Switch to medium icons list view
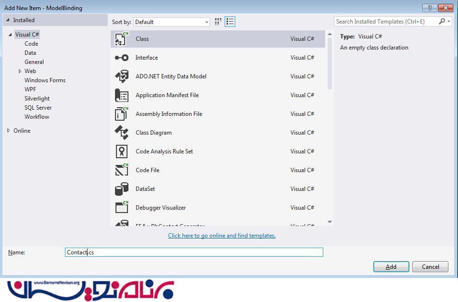The height and width of the screenshot is (302, 458). point(229,22)
